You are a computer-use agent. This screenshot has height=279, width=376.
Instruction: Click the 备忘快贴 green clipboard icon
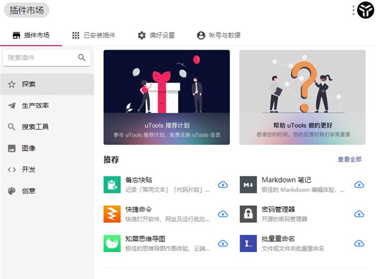112,185
